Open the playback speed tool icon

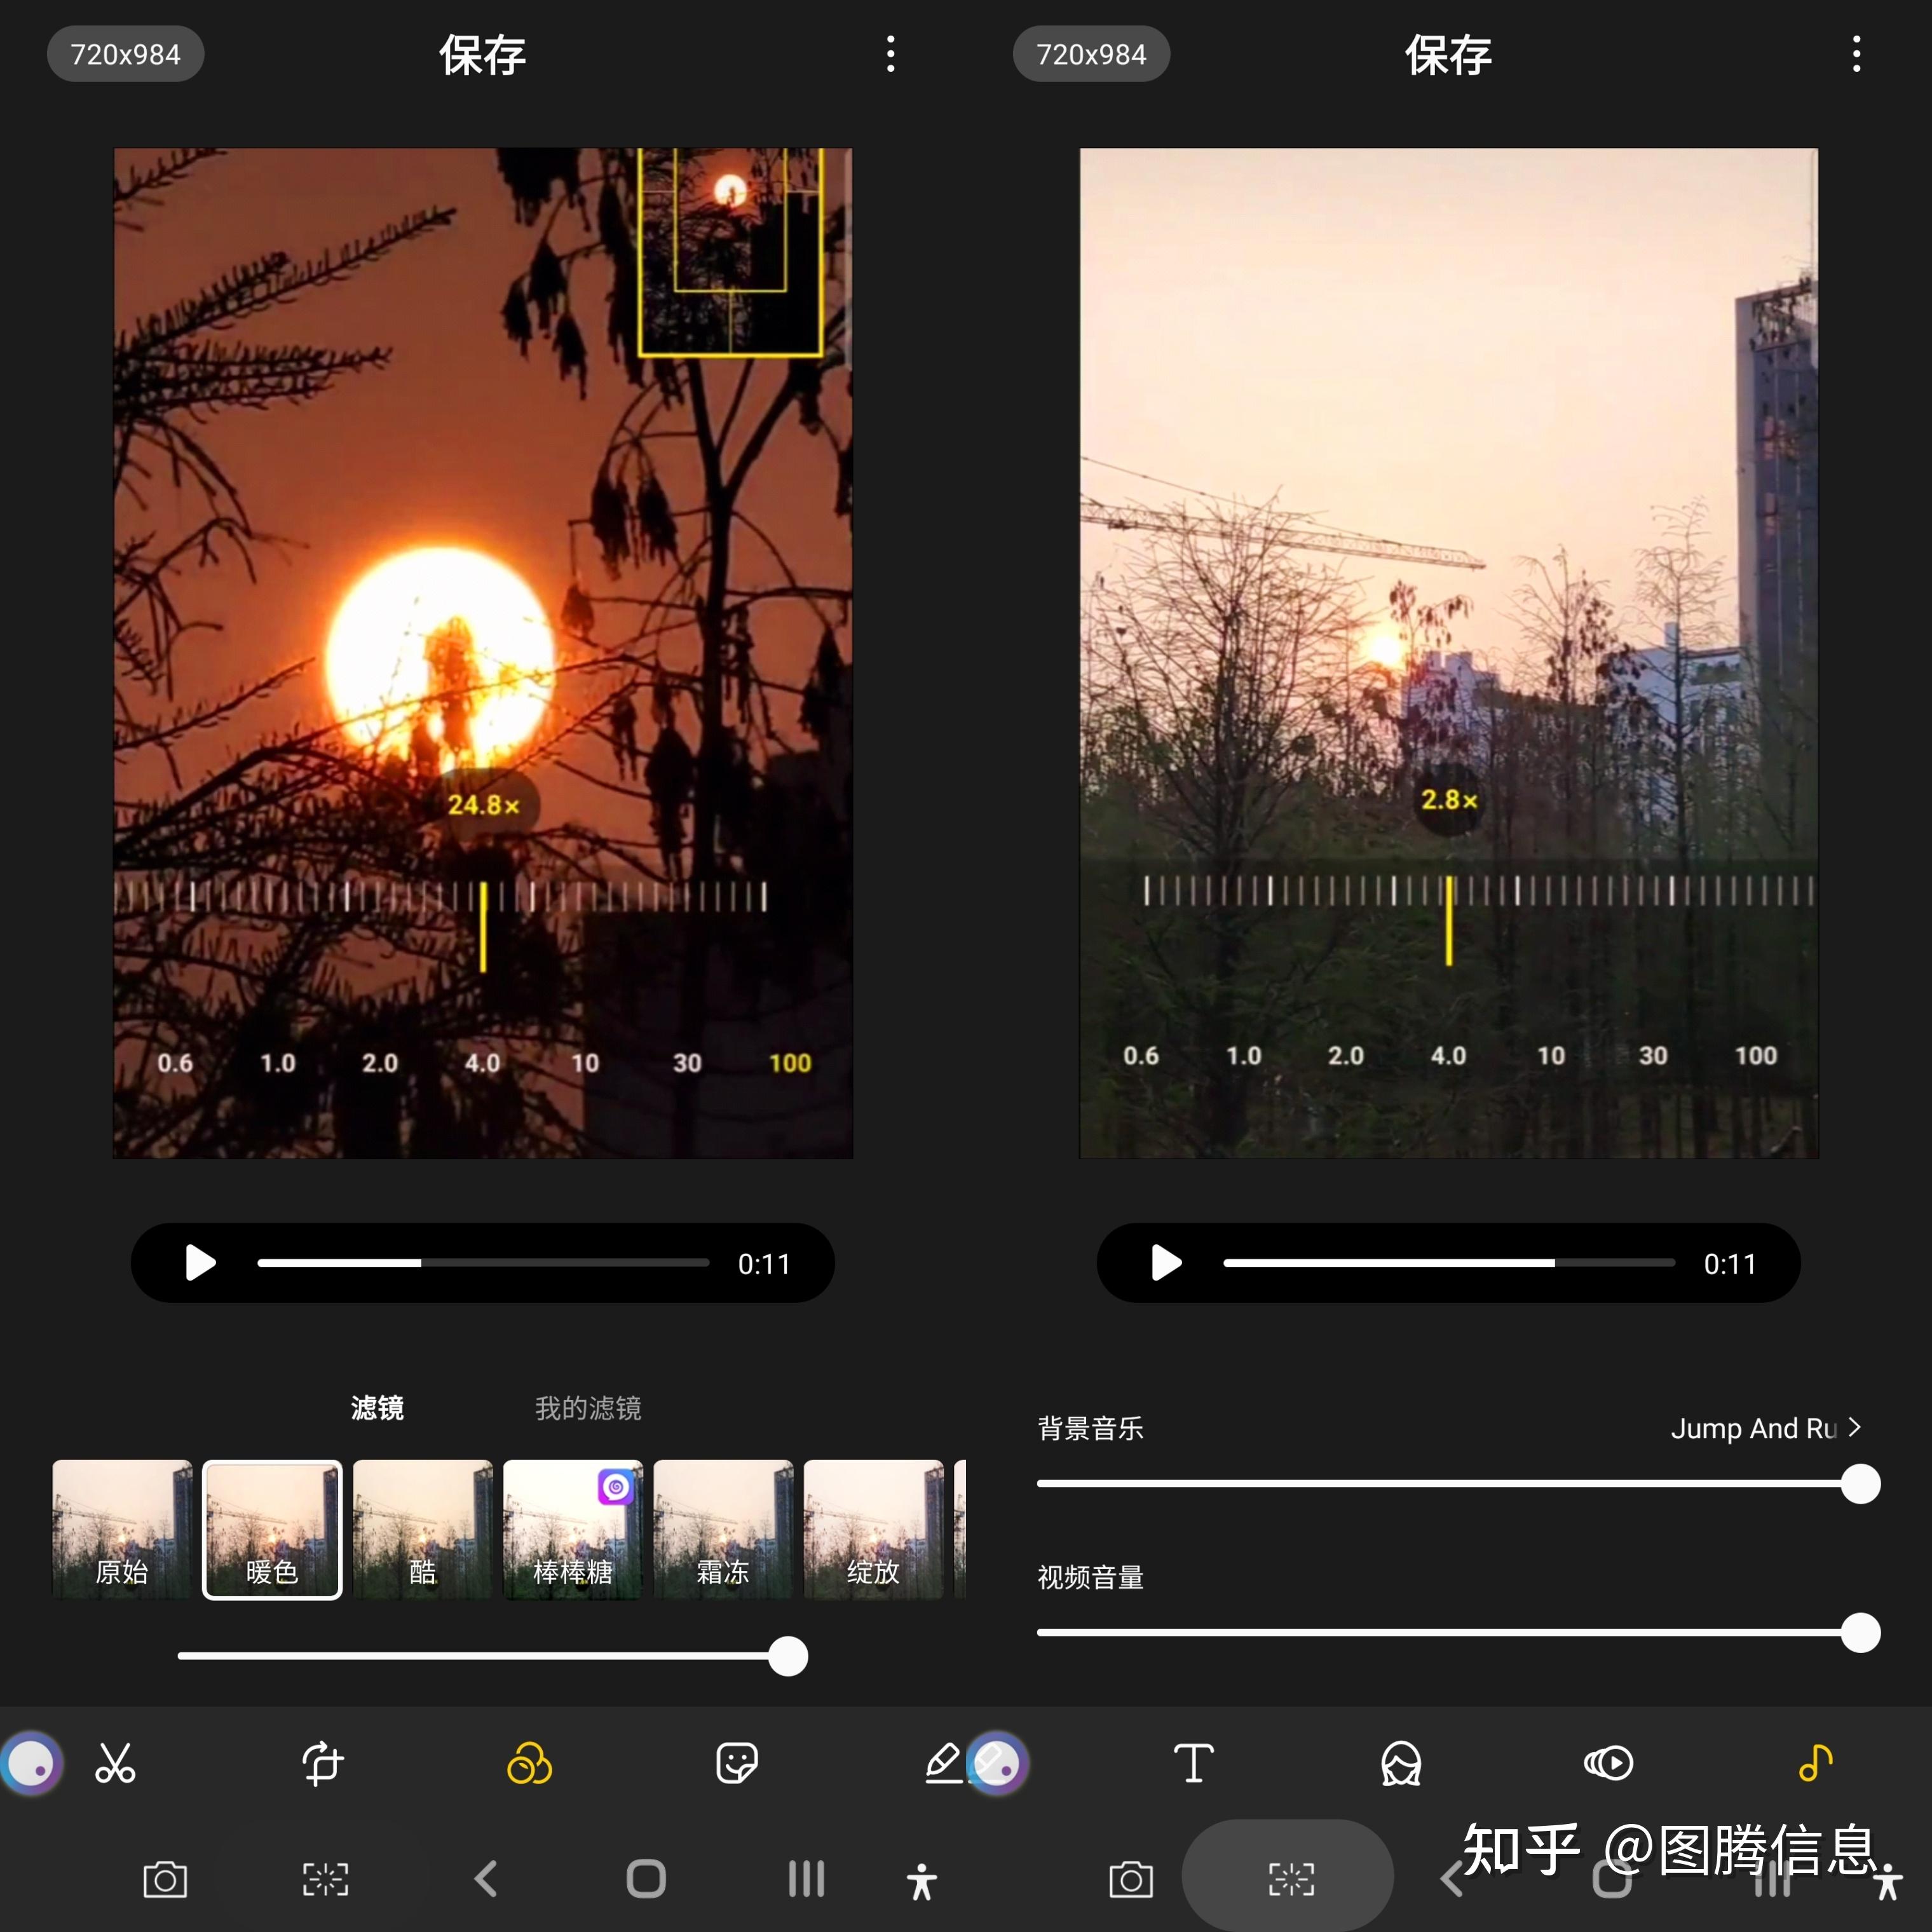(x=1608, y=1763)
